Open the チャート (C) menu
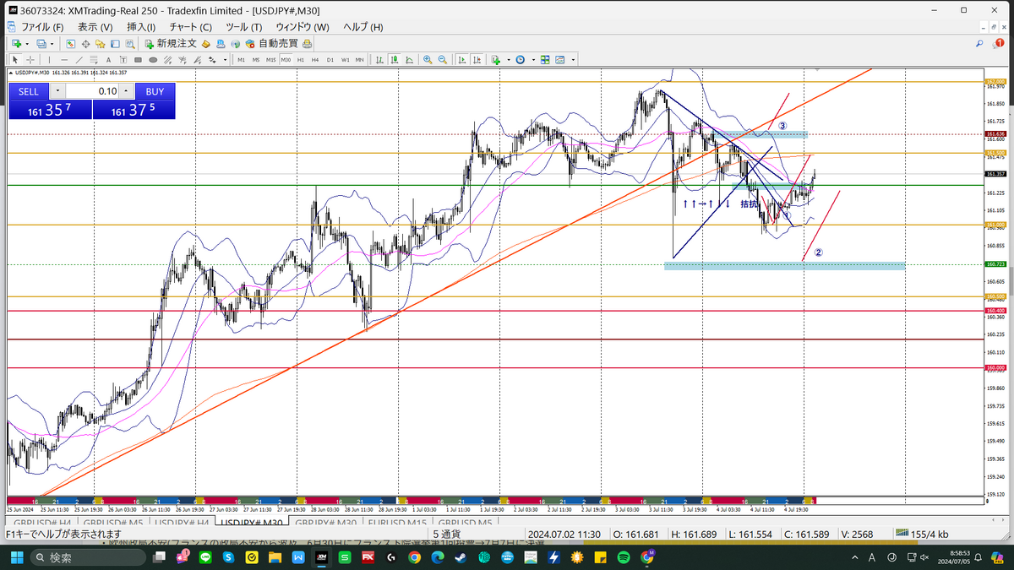The width and height of the screenshot is (1014, 570). click(x=191, y=27)
